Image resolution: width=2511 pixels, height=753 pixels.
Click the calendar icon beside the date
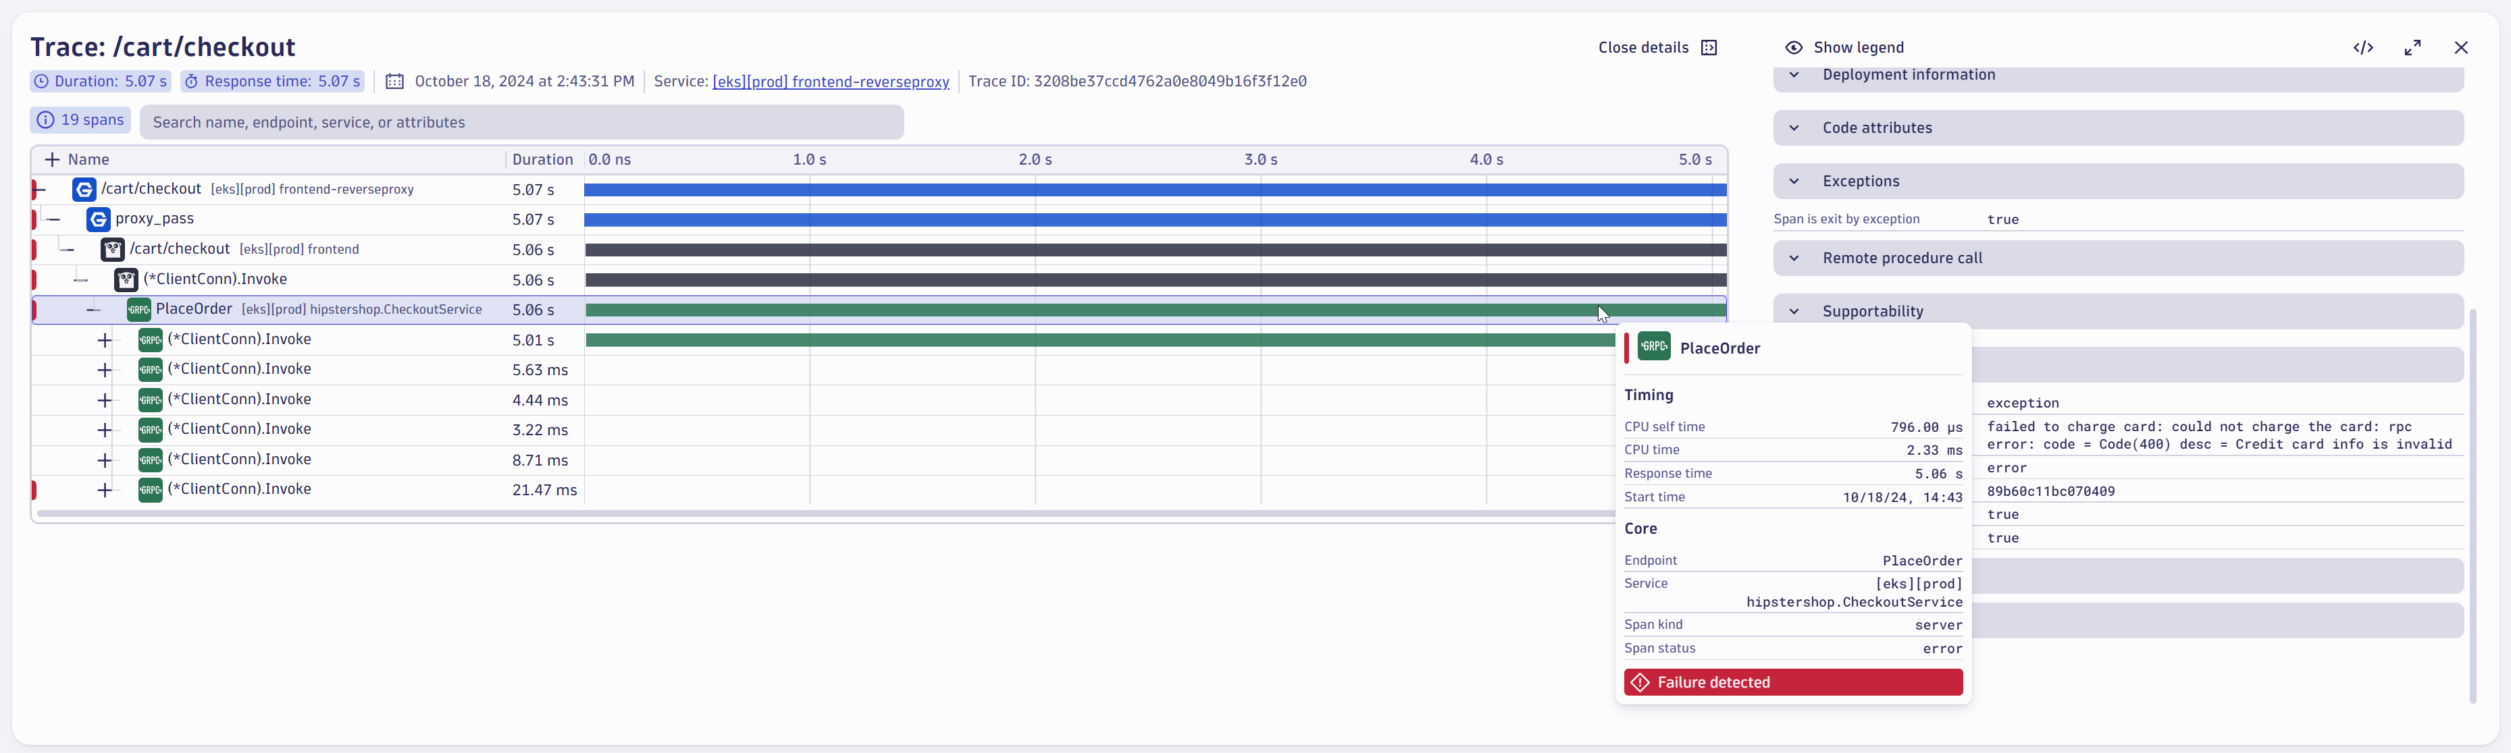pos(395,82)
